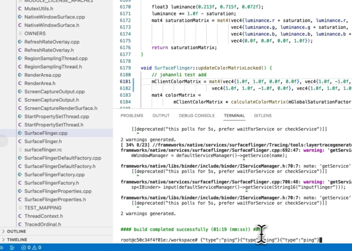Switch to the OUTPUT tab

pos(161,115)
